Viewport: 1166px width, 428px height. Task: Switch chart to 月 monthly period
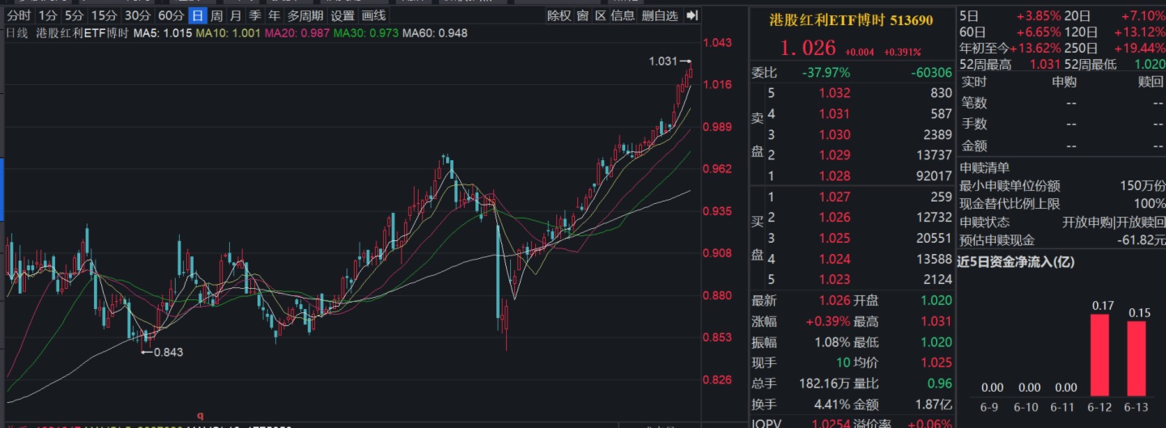coord(236,15)
